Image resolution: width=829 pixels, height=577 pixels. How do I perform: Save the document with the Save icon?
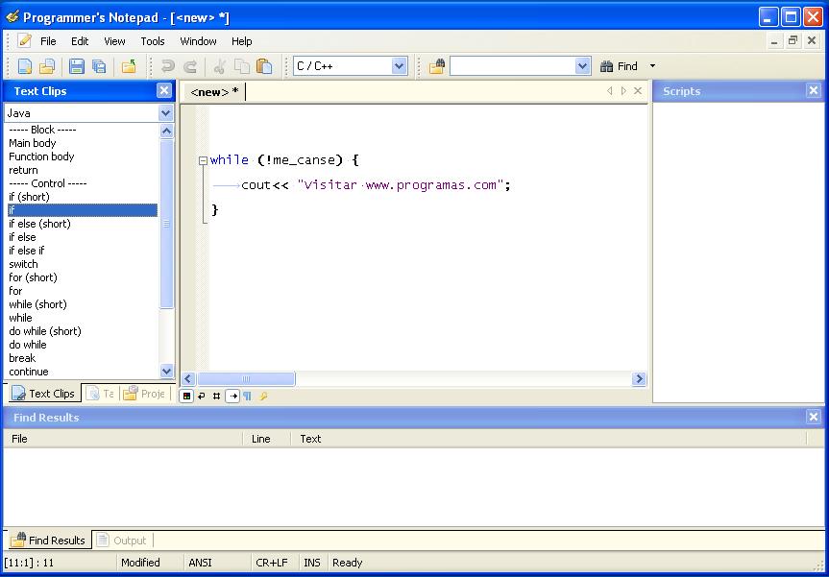(x=77, y=66)
